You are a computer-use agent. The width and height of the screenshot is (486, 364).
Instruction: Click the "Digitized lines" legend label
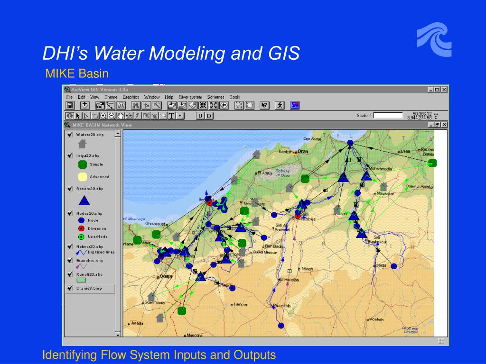click(x=101, y=252)
